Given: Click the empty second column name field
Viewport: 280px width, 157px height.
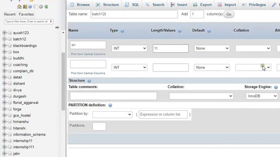Looking at the screenshot, I should pyautogui.click(x=88, y=64).
